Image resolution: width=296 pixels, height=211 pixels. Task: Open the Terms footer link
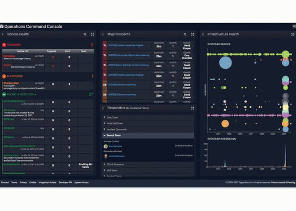pyautogui.click(x=14, y=182)
